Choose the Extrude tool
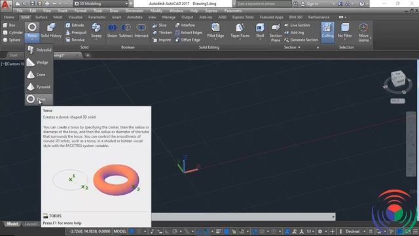Viewport: 419px width, 236px height. point(75,25)
